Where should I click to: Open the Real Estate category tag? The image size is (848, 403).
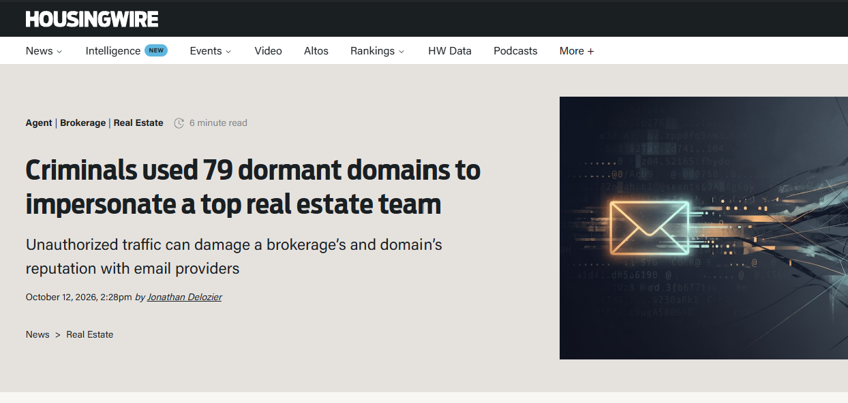coord(138,123)
